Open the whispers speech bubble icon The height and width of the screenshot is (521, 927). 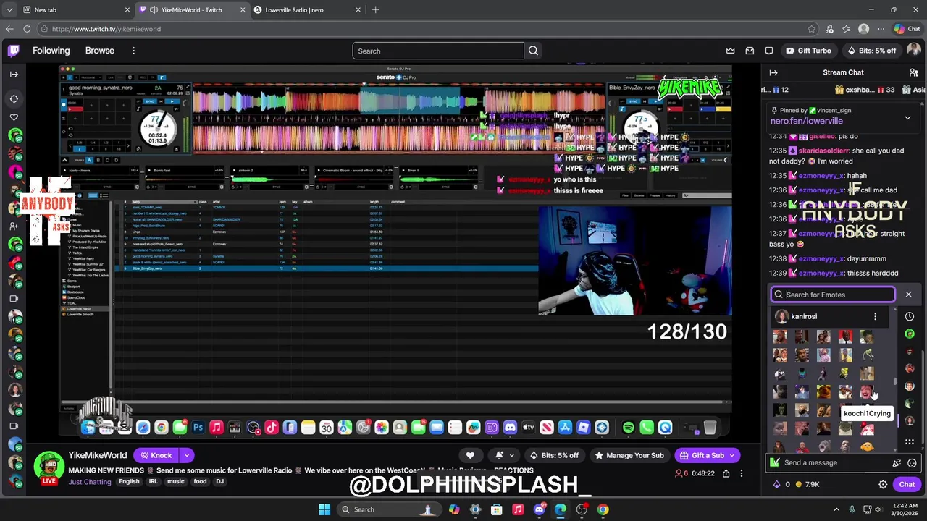coord(769,51)
